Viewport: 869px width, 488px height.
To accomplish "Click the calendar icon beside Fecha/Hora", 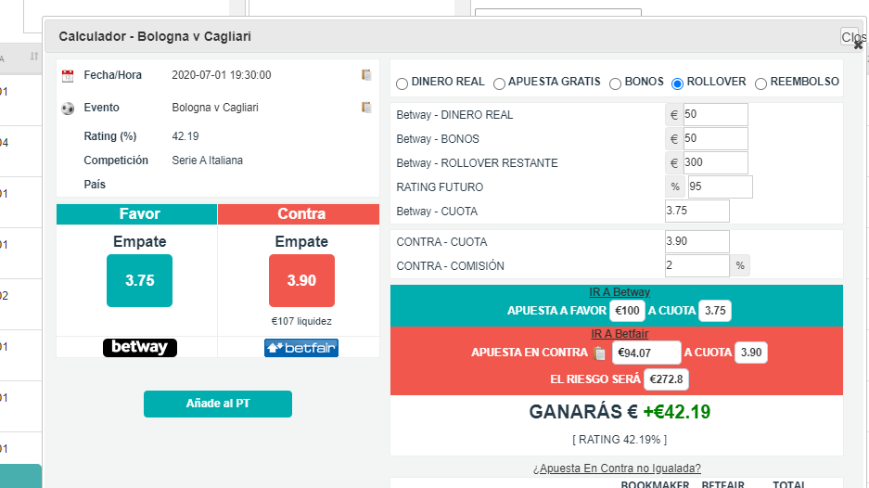I will (68, 76).
